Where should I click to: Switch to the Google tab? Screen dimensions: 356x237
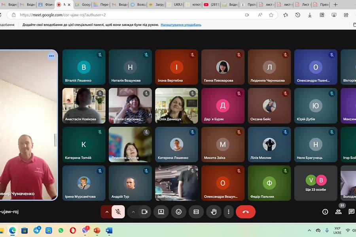point(83,4)
